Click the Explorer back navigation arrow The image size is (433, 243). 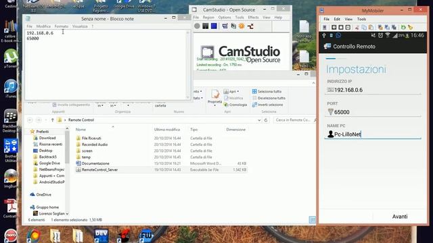point(30,120)
